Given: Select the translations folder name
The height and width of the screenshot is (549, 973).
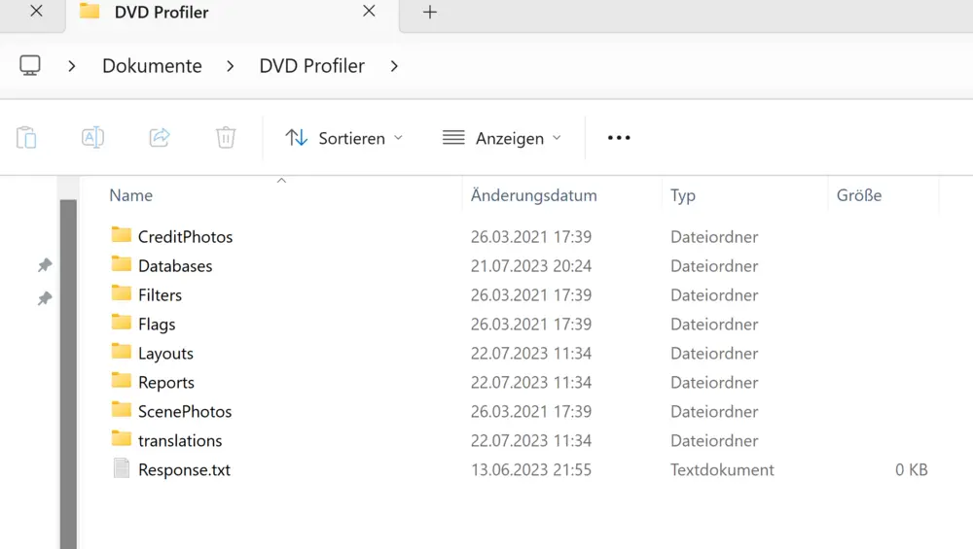Looking at the screenshot, I should (180, 440).
